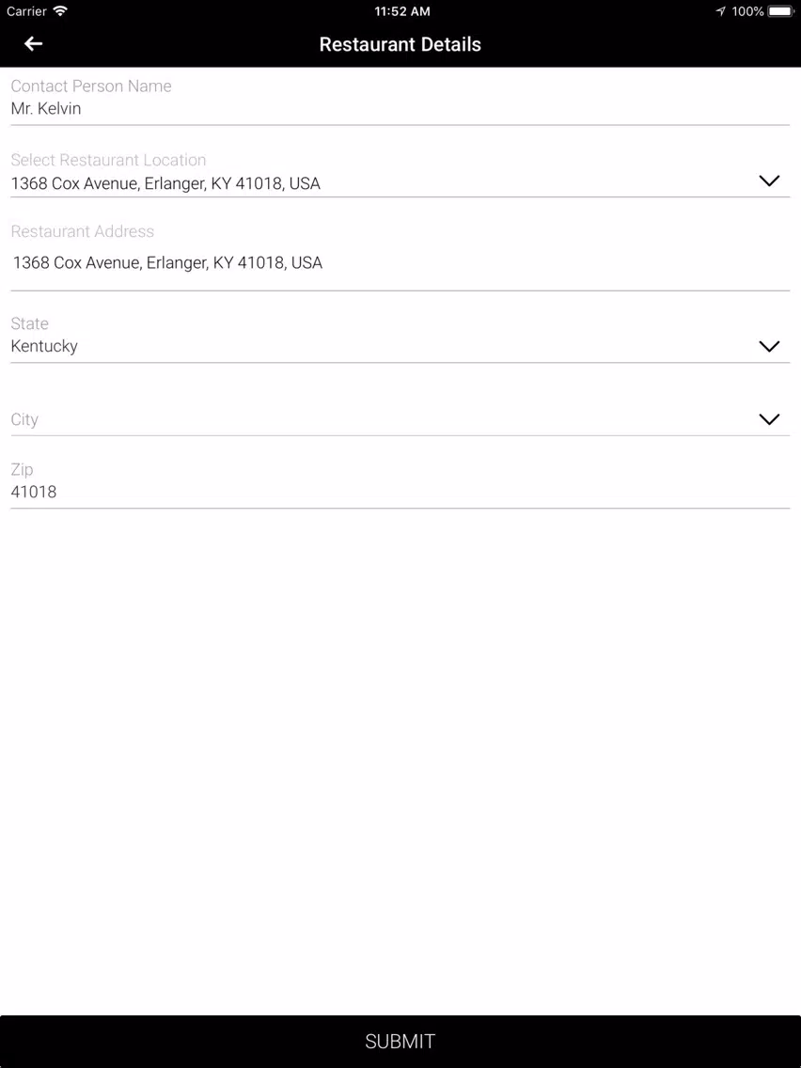Open the State dropdown chevron
Image resolution: width=801 pixels, height=1068 pixels.
(x=769, y=347)
